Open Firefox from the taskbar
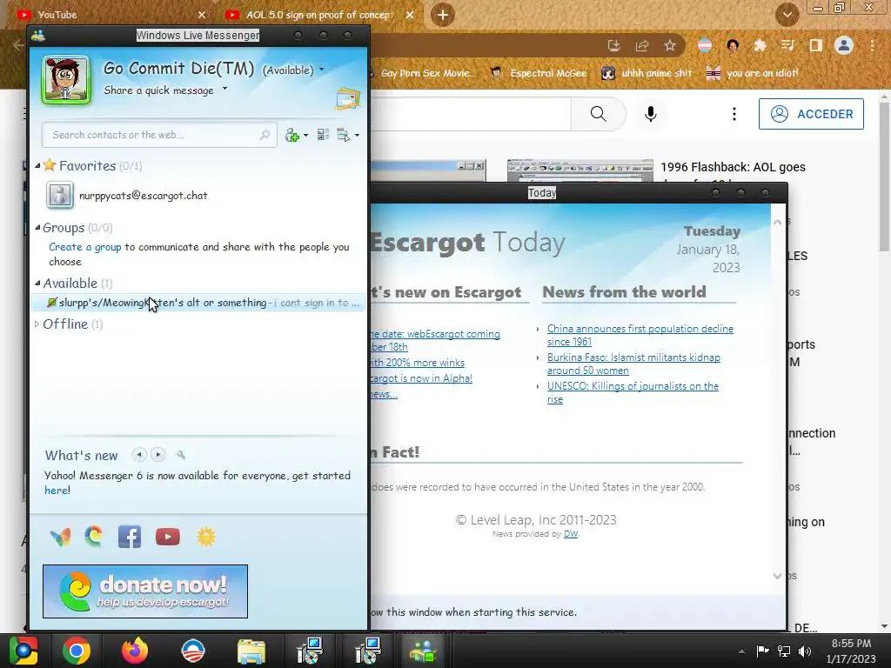The width and height of the screenshot is (891, 668). coord(135,651)
